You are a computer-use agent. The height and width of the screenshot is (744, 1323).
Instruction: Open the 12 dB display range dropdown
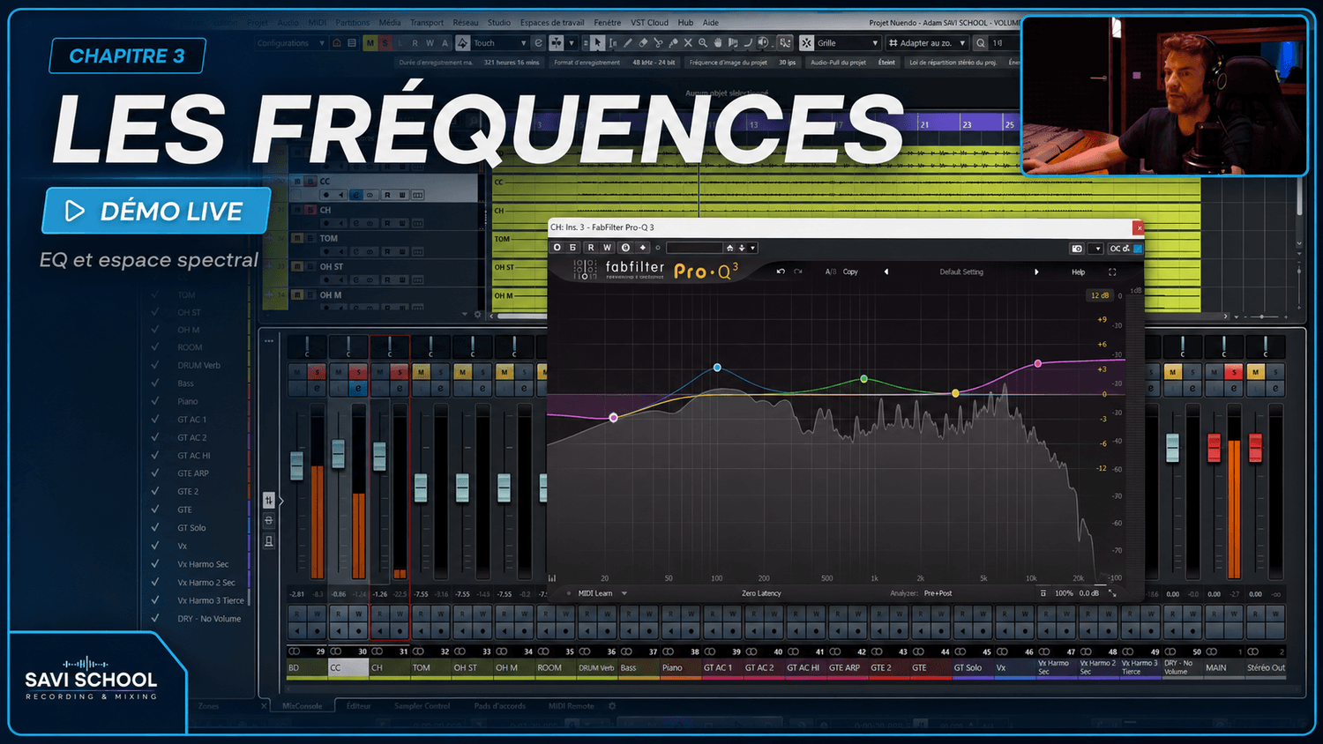[x=1100, y=295]
